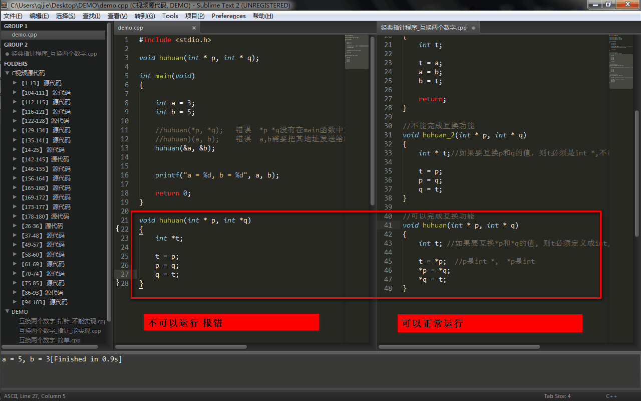
Task: Expand the 【70-74】源代码 folder
Action: pyautogui.click(x=16, y=273)
